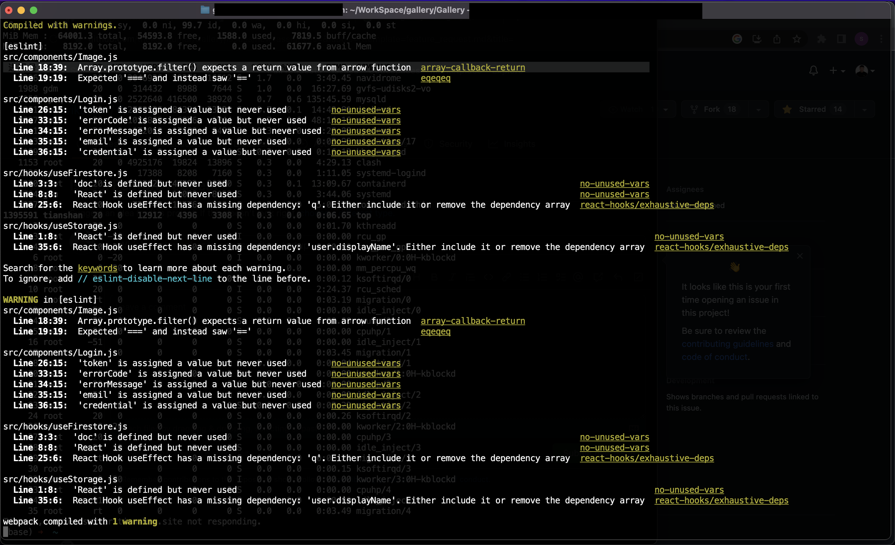895x545 pixels.
Task: Open the browser profile avatar labeled S
Action: [x=861, y=39]
